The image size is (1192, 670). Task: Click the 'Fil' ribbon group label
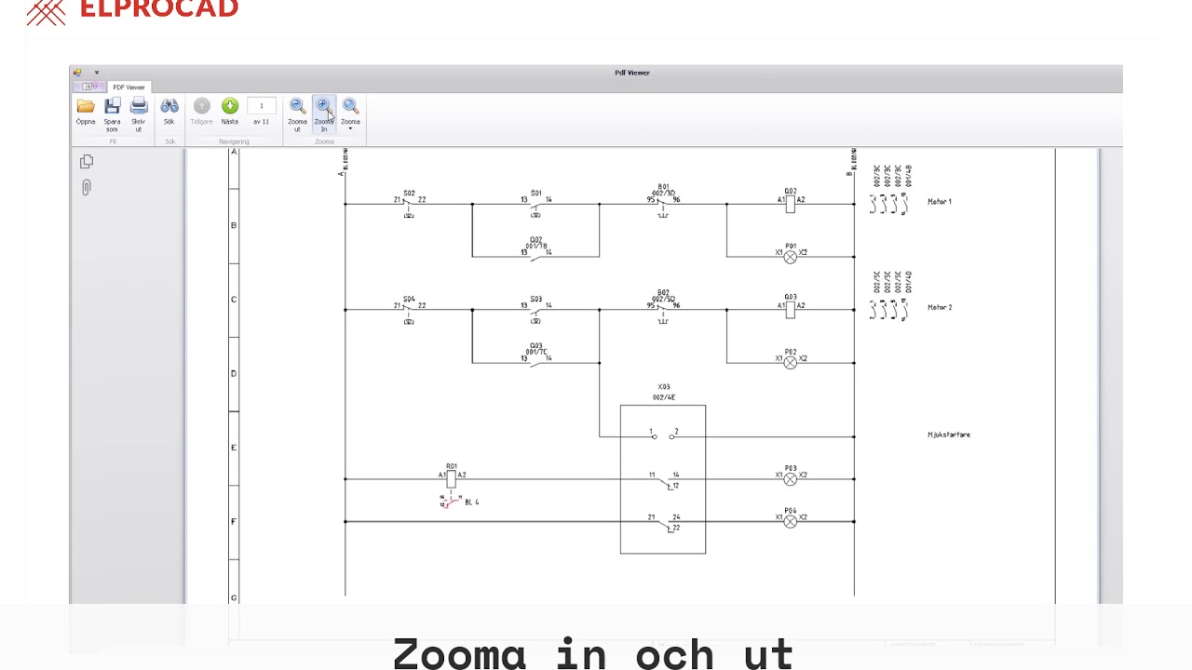pyautogui.click(x=113, y=141)
